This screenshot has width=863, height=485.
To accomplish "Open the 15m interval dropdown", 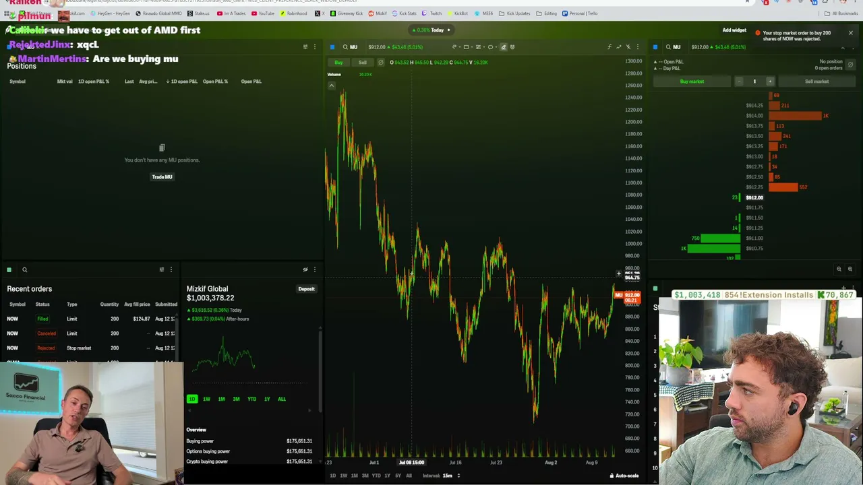I will [x=451, y=476].
